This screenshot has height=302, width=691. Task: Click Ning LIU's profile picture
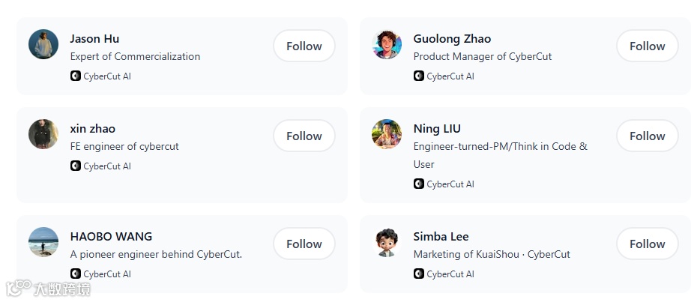pyautogui.click(x=387, y=134)
